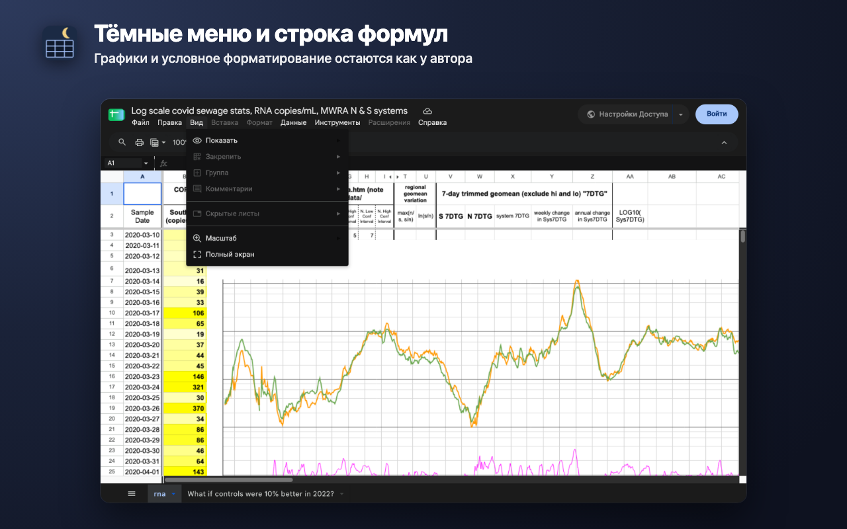847x529 pixels.
Task: Click the globe icon in the access settings button
Action: click(590, 114)
